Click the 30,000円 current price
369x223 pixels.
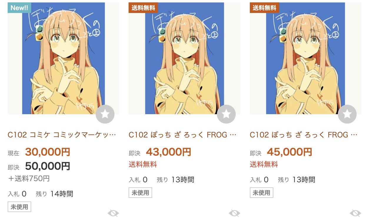click(48, 152)
